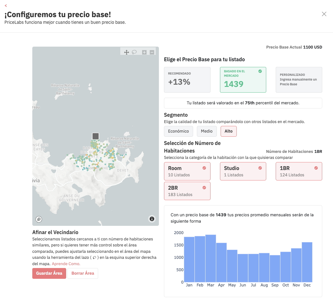
Task: Click the Mapbox logo icon on map
Action: click(x=39, y=219)
